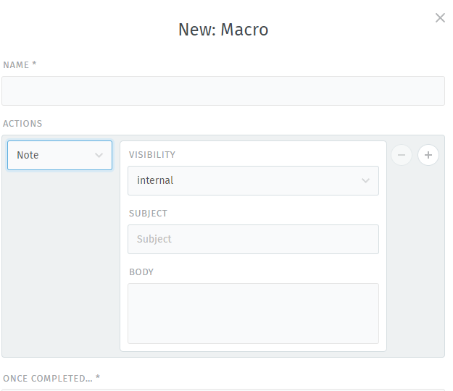Add another action row with plus icon
The width and height of the screenshot is (453, 391).
pos(428,155)
